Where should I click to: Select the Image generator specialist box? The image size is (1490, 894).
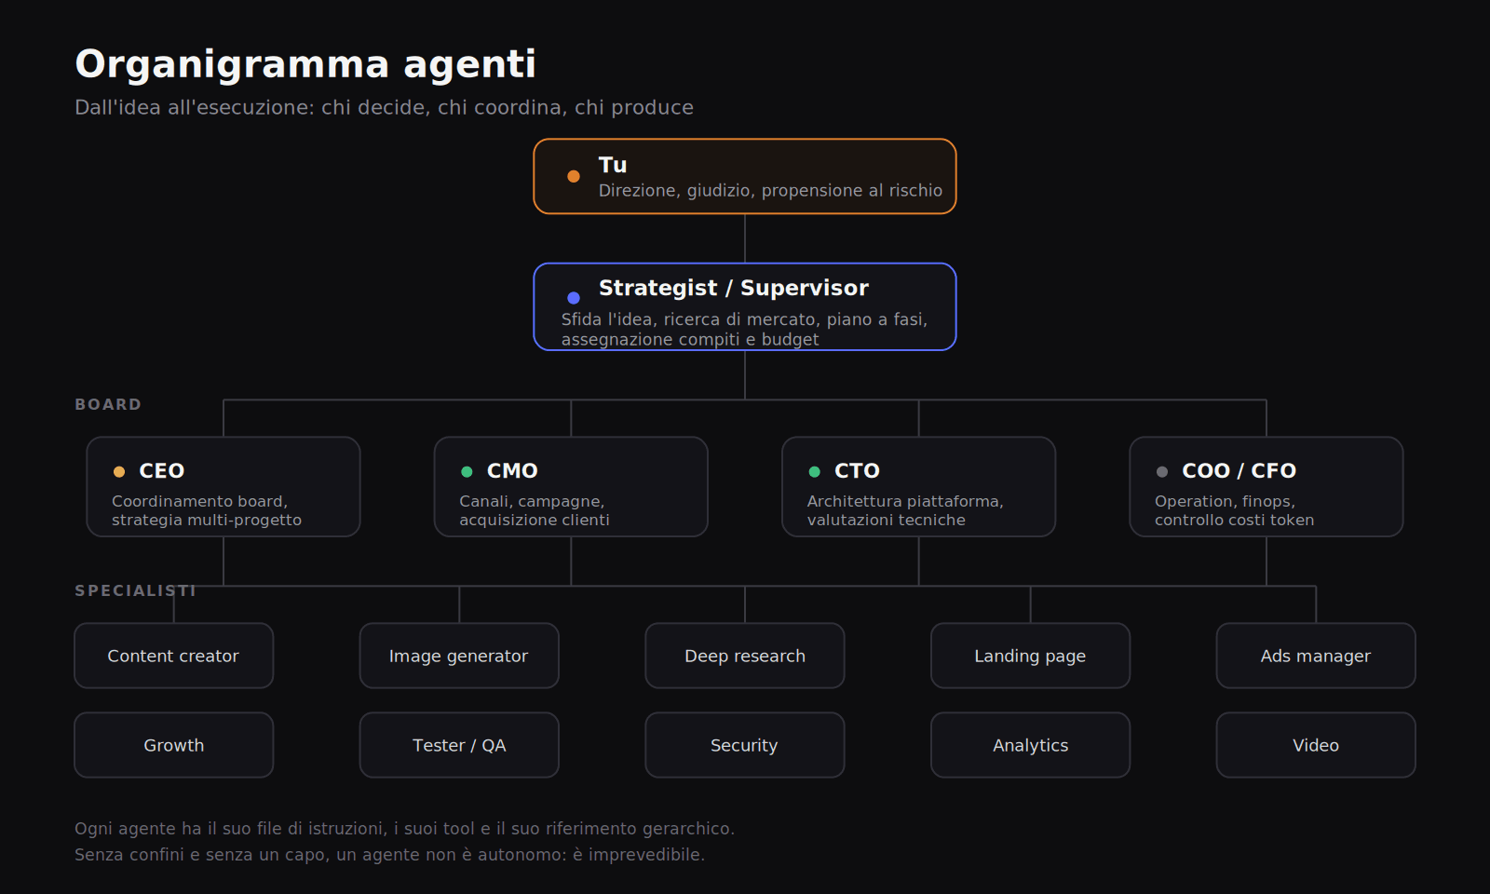[459, 656]
